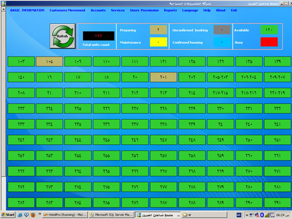Select room 208 unit button

click(21, 93)
